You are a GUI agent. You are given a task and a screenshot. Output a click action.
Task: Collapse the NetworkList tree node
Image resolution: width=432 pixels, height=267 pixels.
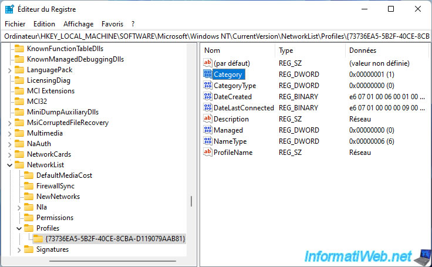9,165
